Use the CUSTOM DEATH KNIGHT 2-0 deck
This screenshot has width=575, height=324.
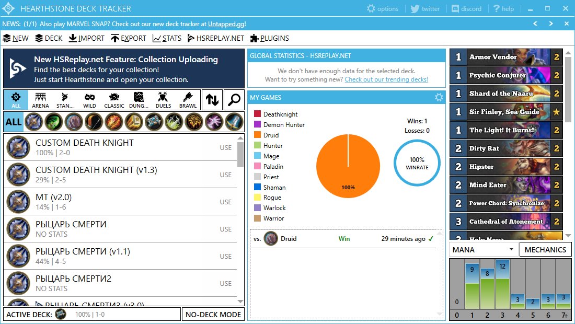225,148
